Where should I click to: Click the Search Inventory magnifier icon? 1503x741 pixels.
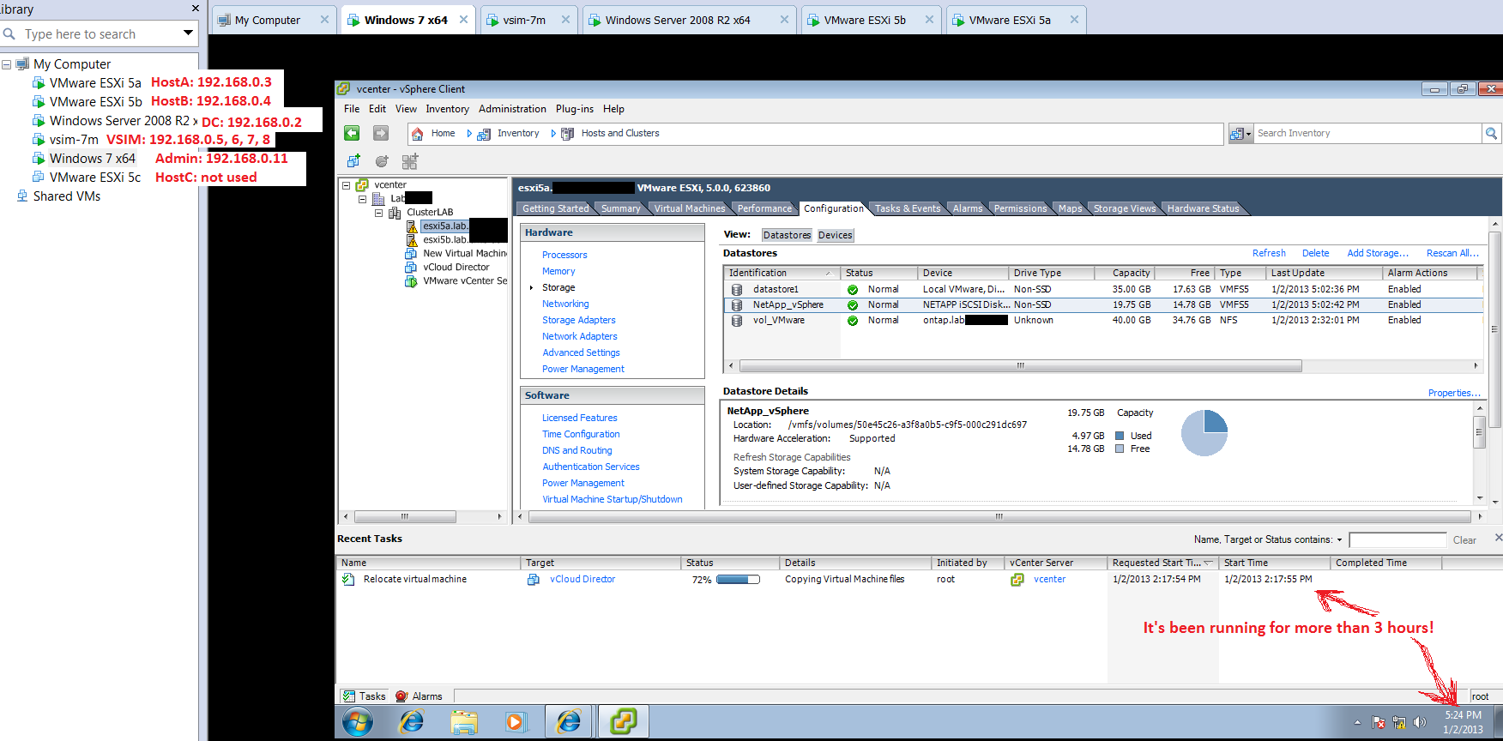click(x=1491, y=133)
